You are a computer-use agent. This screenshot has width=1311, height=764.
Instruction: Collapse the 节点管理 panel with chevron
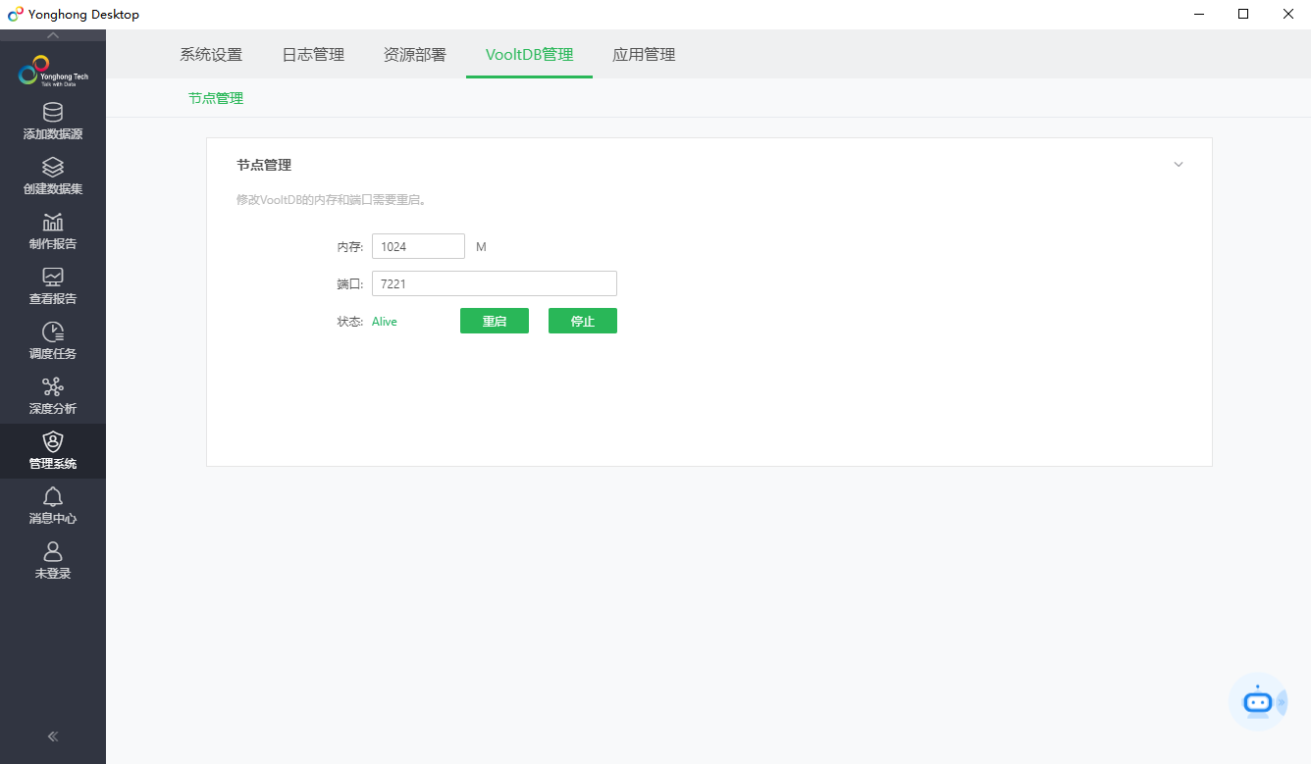pos(1179,165)
